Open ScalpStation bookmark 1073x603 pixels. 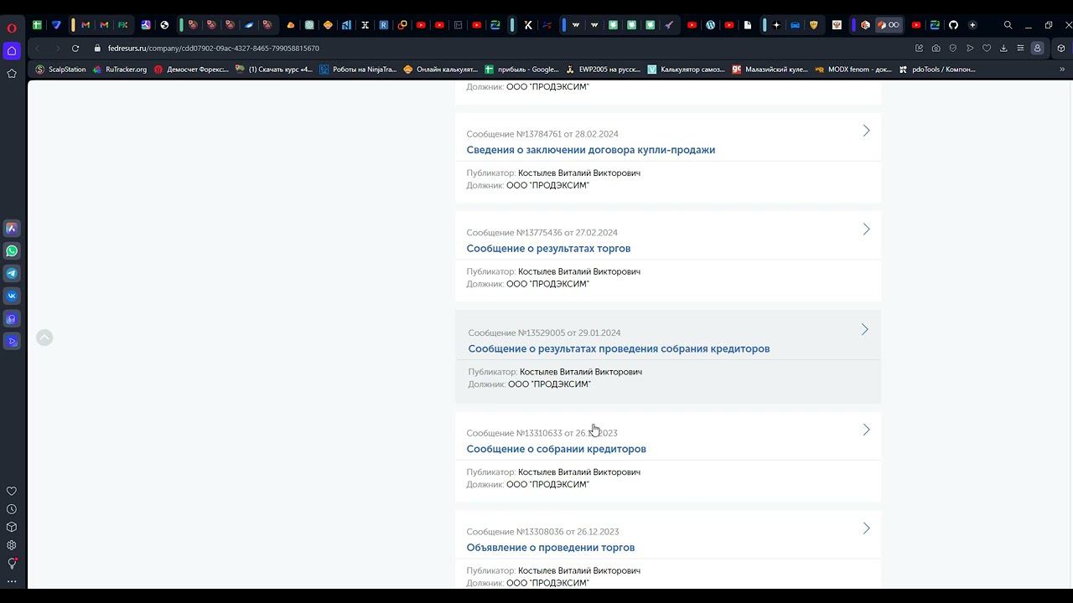coord(60,70)
